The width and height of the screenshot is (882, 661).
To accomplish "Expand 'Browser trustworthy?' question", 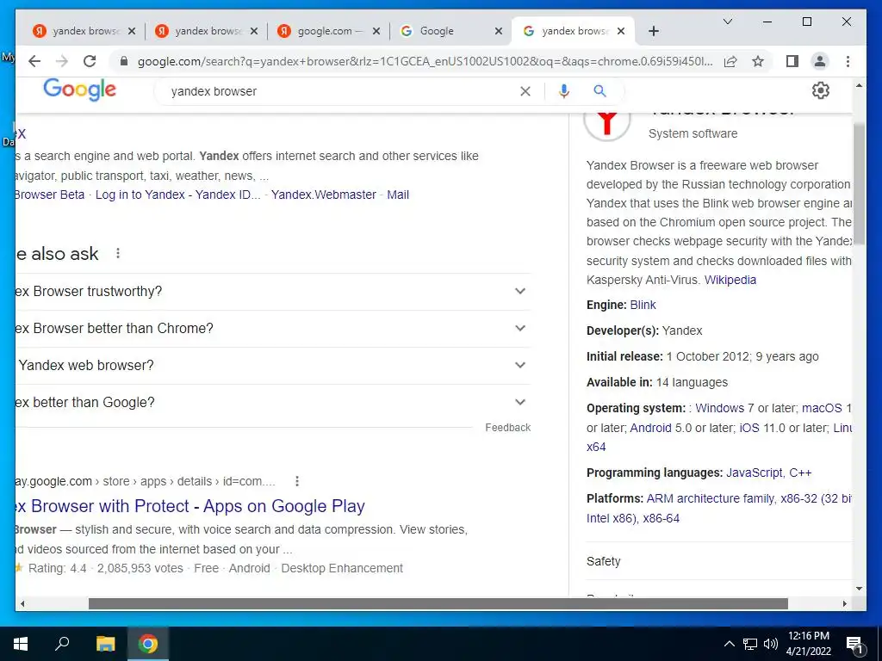I will (x=273, y=292).
